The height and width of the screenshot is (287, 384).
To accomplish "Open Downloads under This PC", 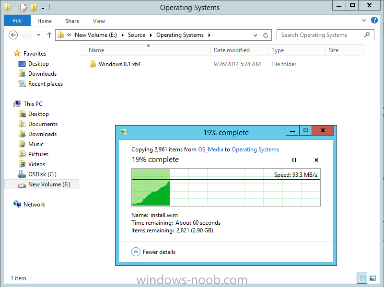I will (42, 134).
